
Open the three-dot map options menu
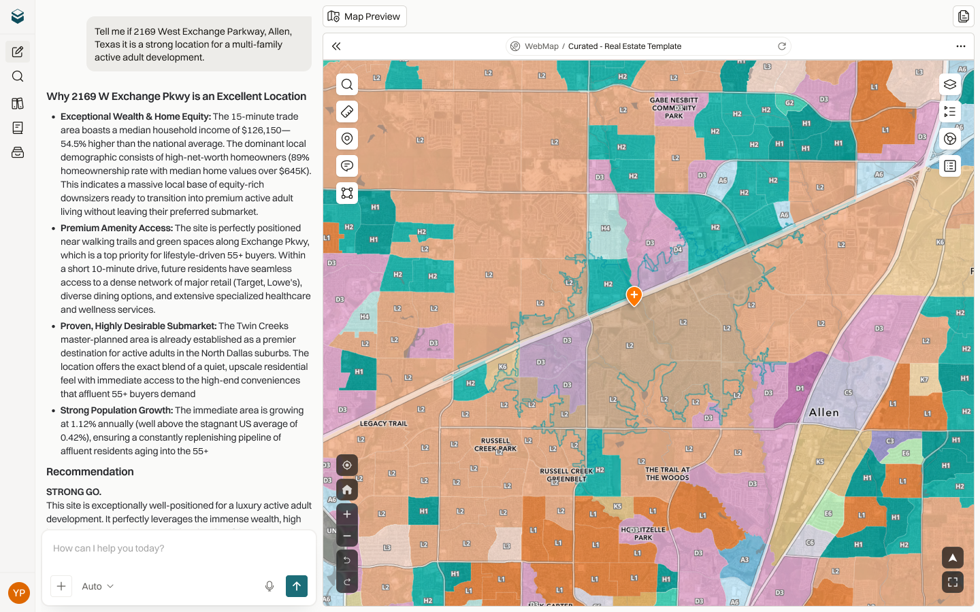(x=961, y=46)
